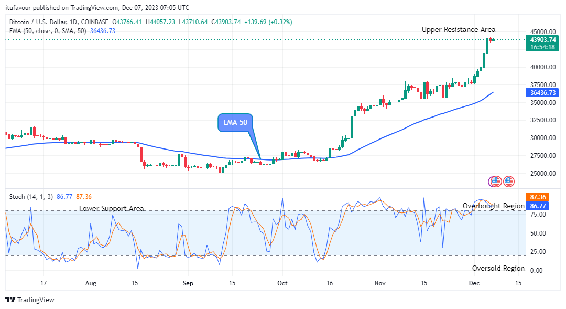Click the Oct marker on the time axis

coord(282,283)
